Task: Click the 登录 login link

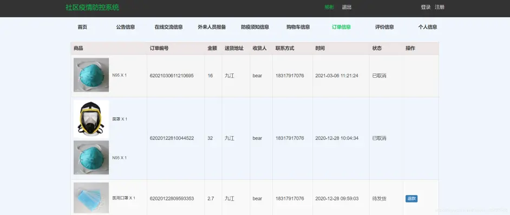Action: click(x=426, y=7)
